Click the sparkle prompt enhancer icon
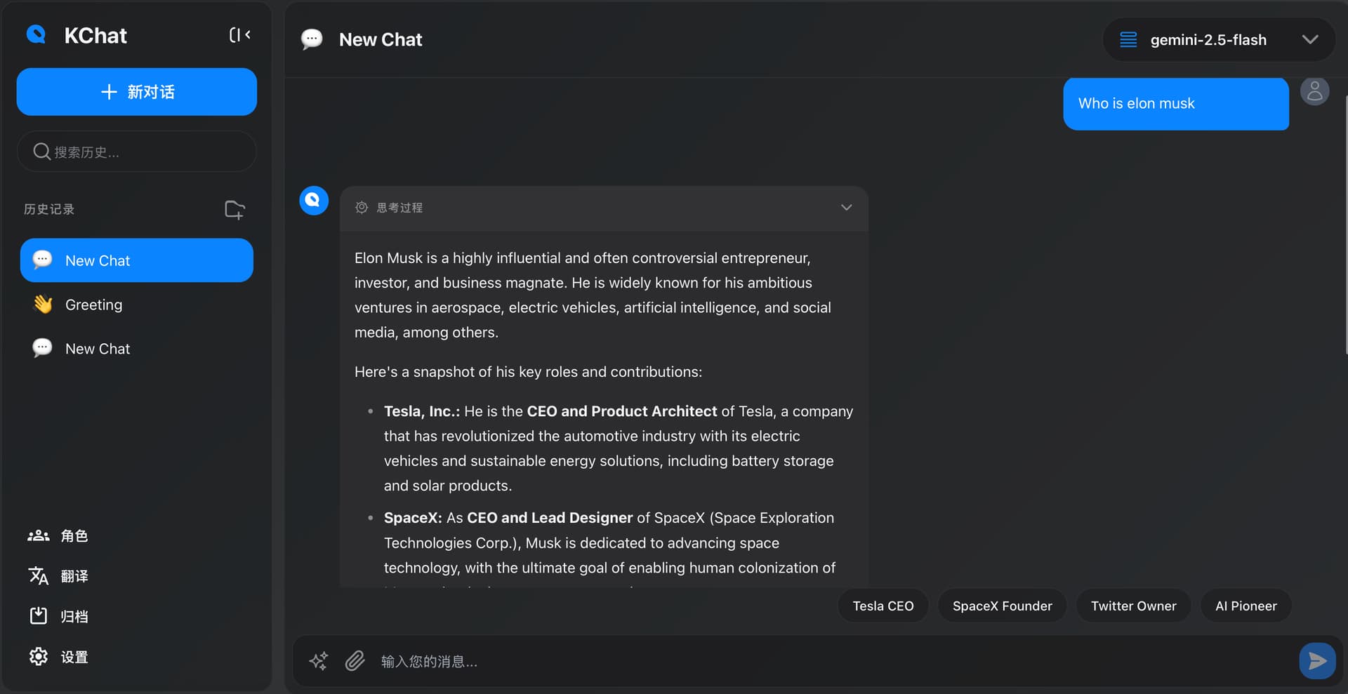Screen dimensions: 1348x694 click(x=318, y=661)
